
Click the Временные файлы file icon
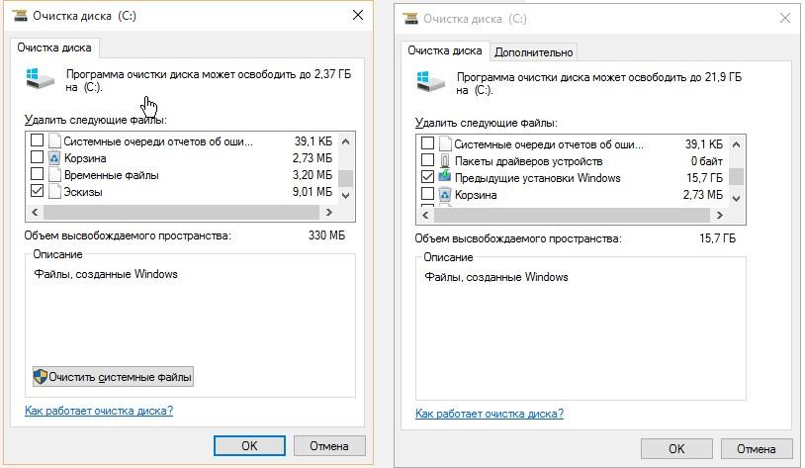click(x=54, y=175)
